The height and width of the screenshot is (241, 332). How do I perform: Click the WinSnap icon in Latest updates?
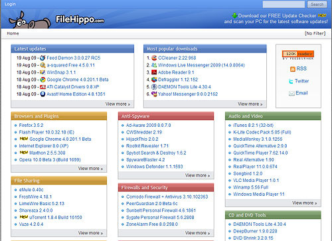pos(42,72)
